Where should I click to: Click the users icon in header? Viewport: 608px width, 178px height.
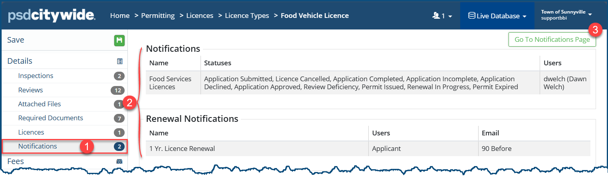coord(436,16)
